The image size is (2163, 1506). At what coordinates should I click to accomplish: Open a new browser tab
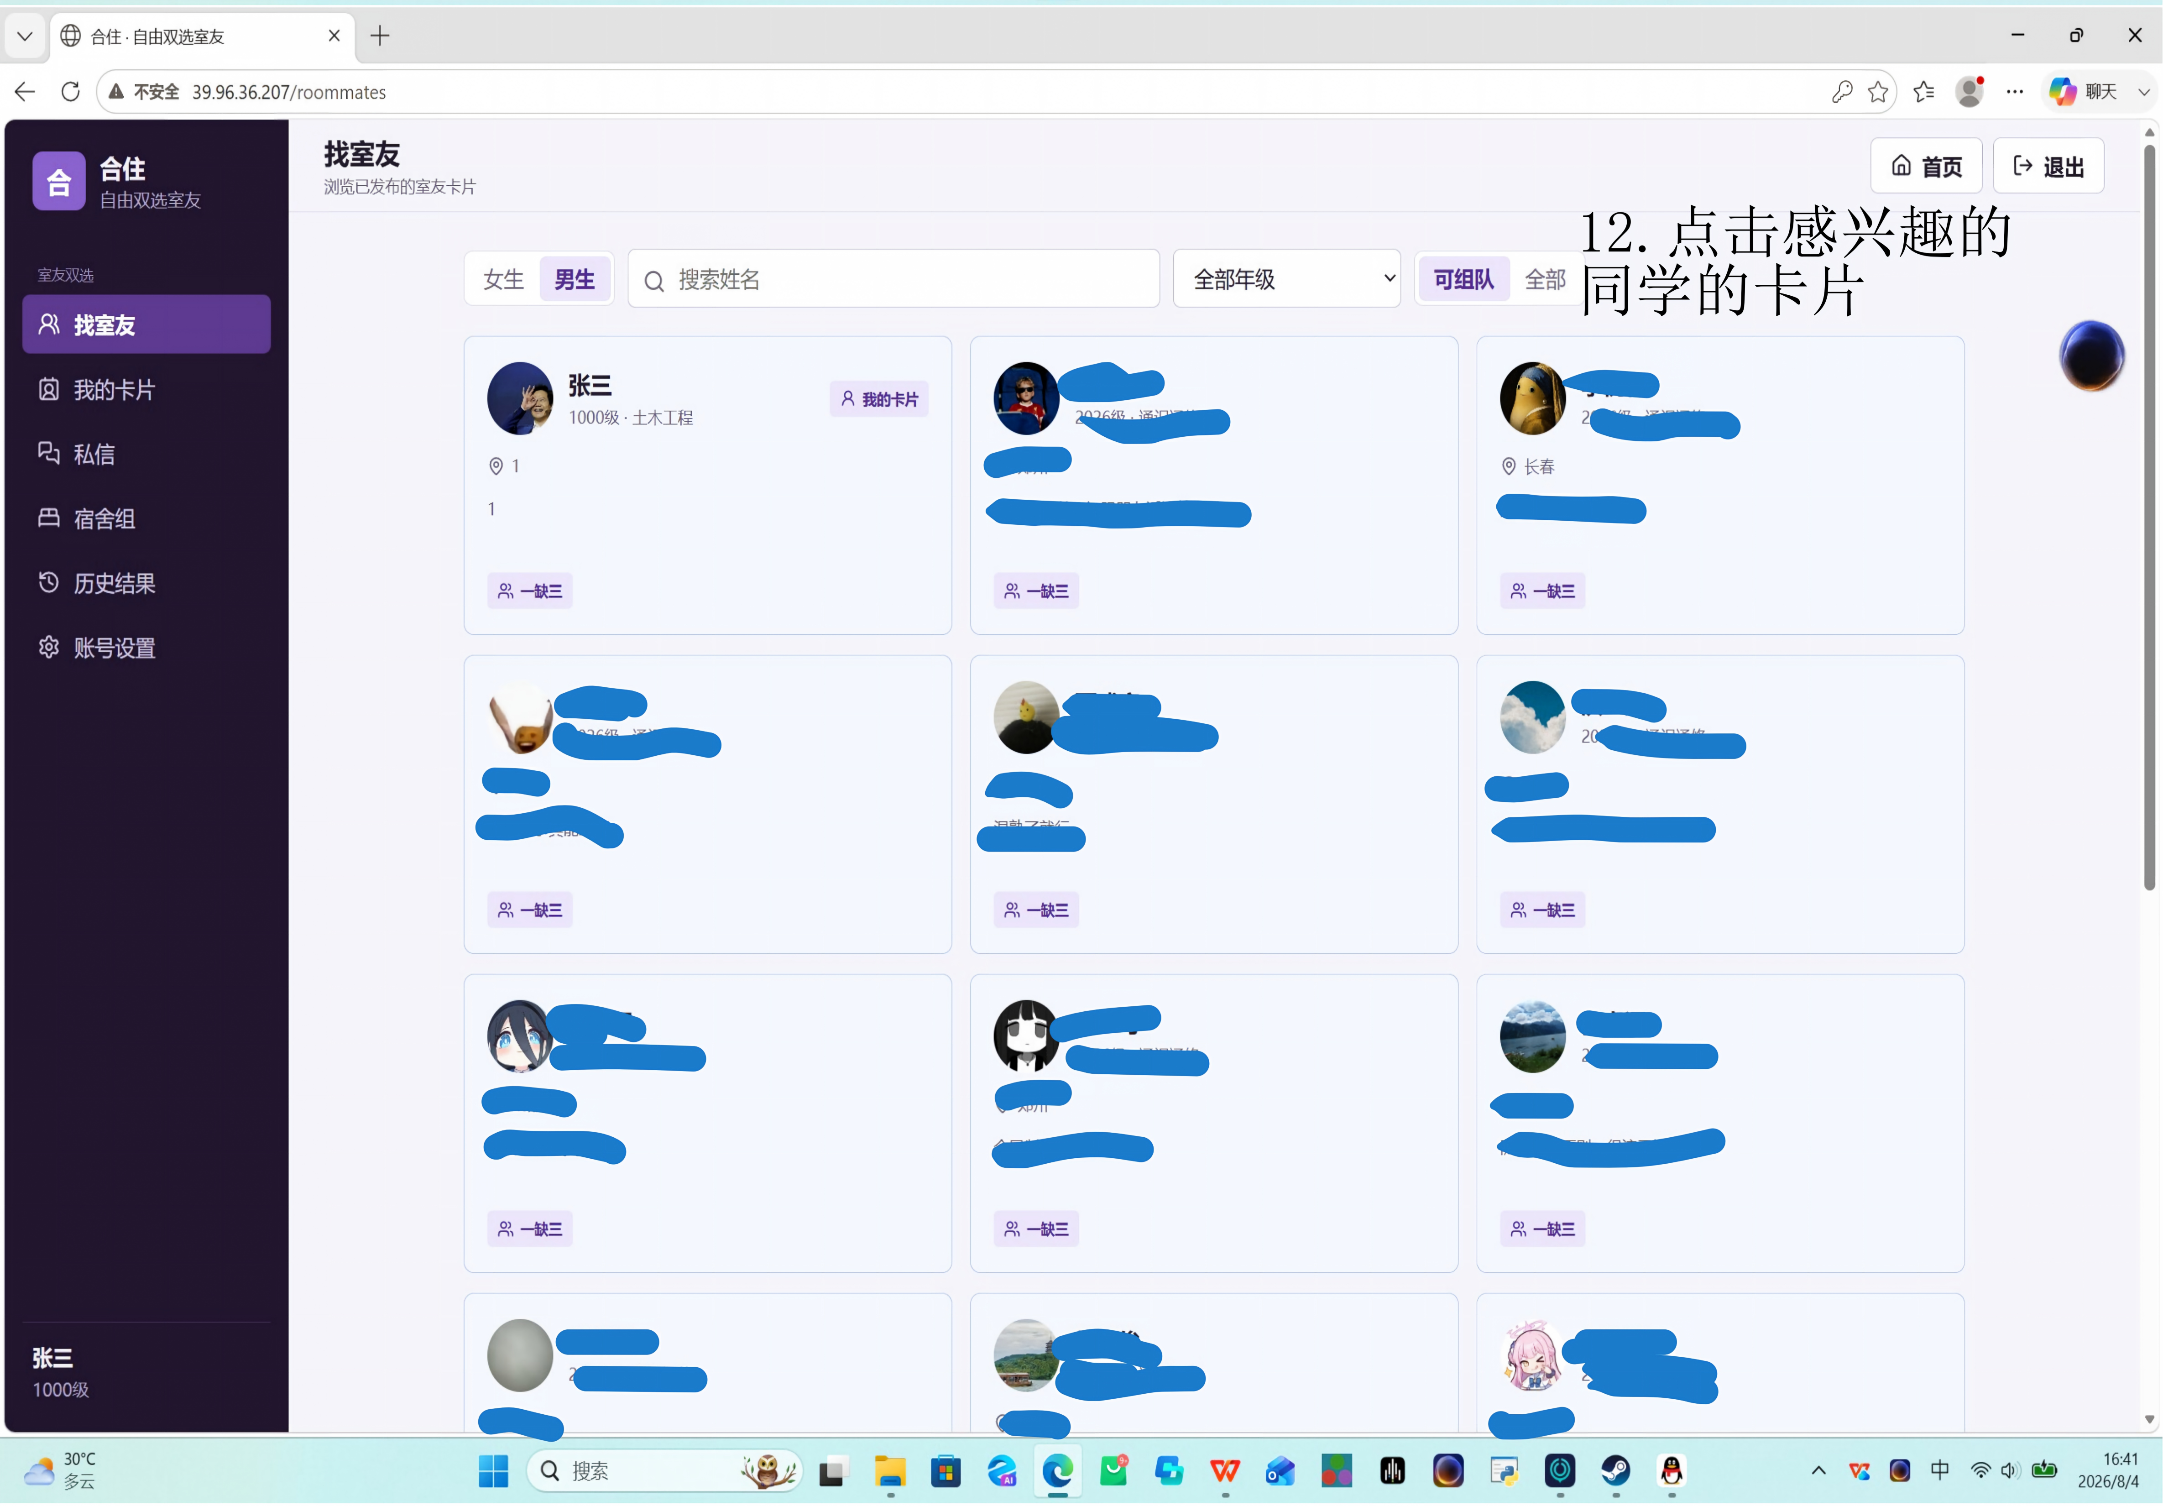coord(380,36)
